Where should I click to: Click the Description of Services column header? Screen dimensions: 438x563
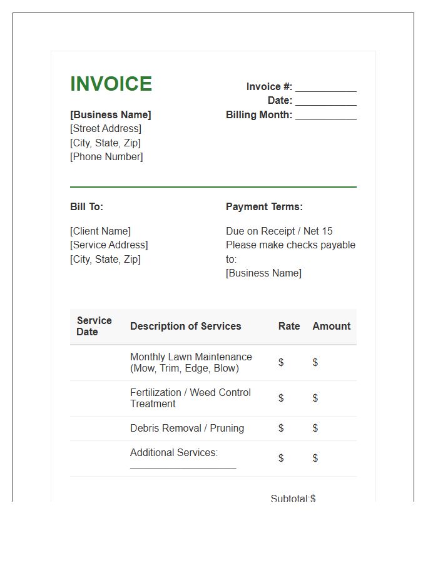[186, 326]
